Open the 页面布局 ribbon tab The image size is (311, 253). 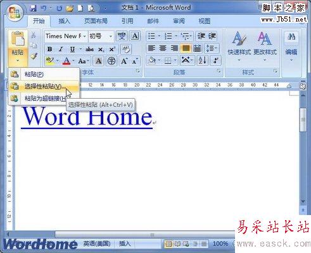pyautogui.click(x=96, y=21)
